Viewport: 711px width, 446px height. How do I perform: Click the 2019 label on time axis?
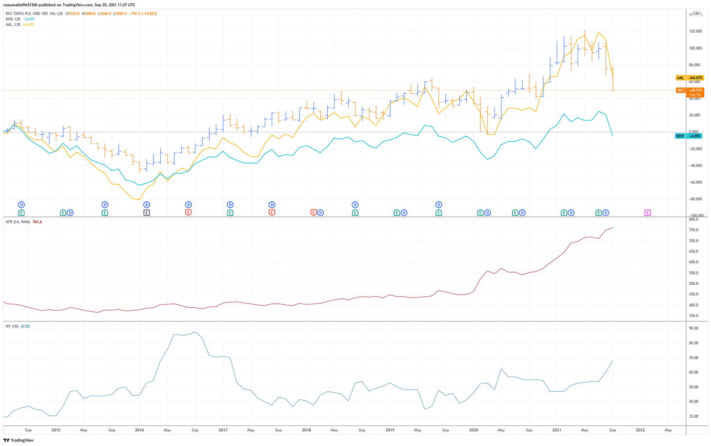[390, 430]
